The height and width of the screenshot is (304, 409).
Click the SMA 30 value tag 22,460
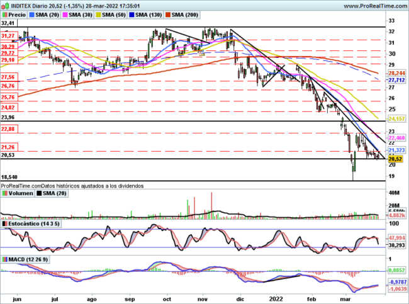click(x=396, y=138)
